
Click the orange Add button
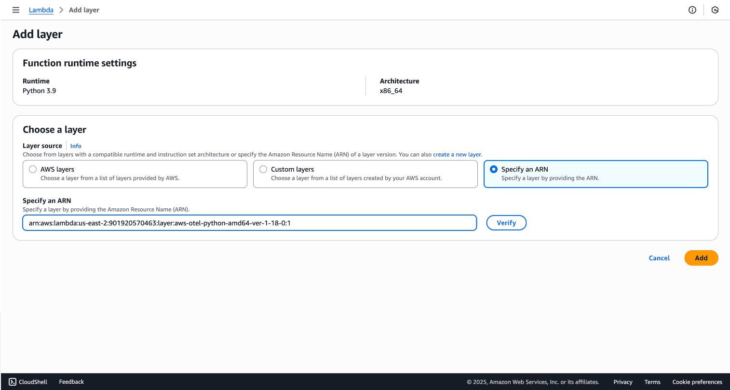tap(701, 258)
